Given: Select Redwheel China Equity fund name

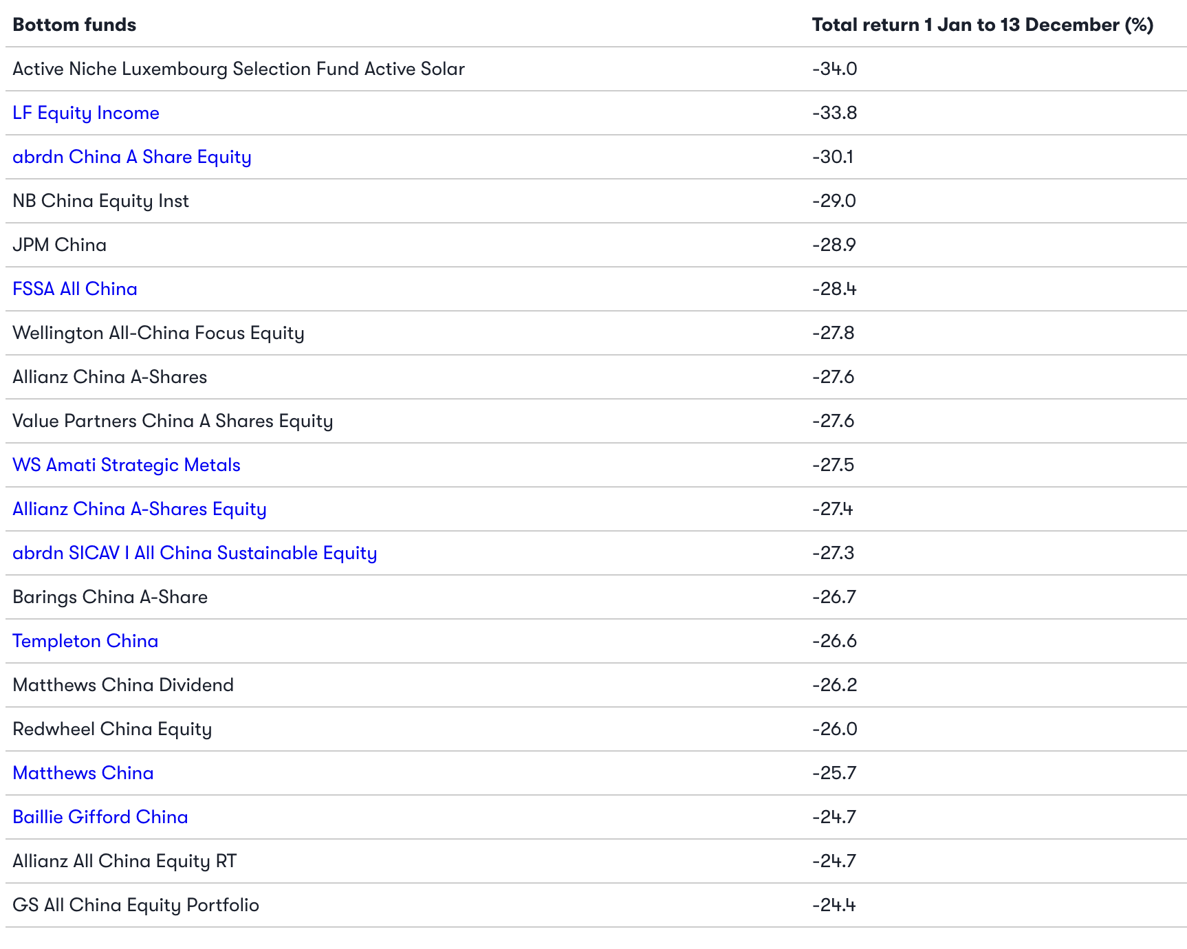Looking at the screenshot, I should pos(112,729).
